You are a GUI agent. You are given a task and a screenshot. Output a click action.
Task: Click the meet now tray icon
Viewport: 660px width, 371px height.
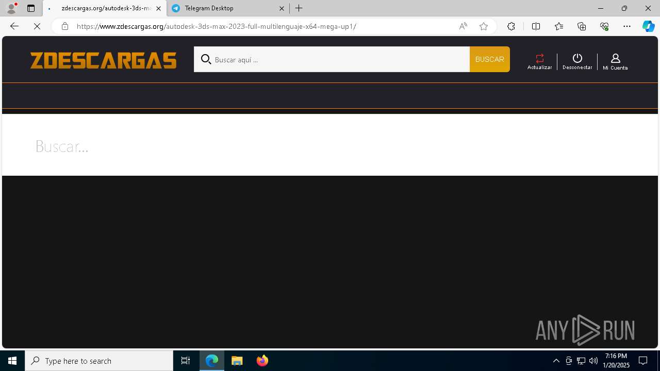[x=569, y=361]
